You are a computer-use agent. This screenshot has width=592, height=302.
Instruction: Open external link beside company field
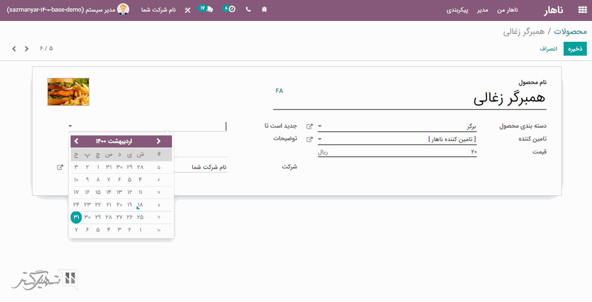pyautogui.click(x=60, y=167)
